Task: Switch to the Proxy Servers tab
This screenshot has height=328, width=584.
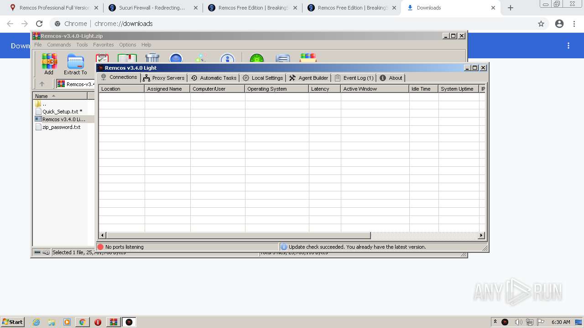Action: point(163,78)
